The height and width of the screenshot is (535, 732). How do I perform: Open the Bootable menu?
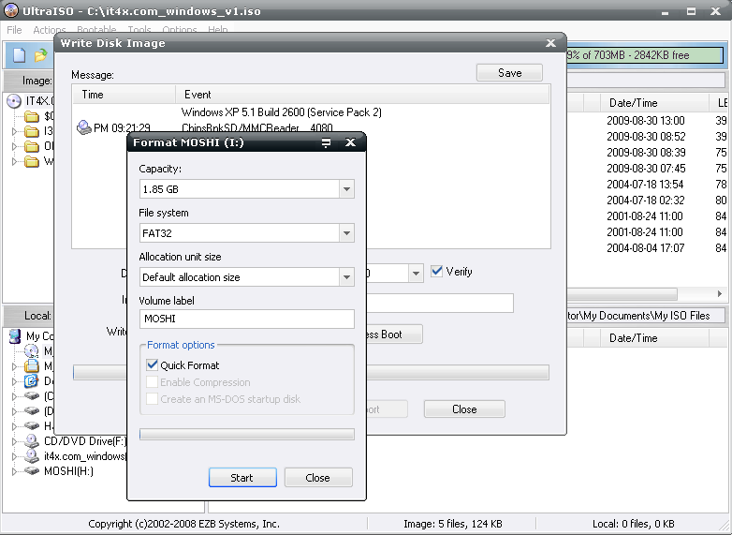point(96,29)
